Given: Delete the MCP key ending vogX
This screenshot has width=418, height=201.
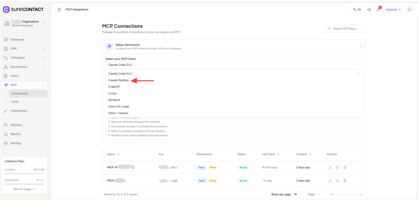Looking at the screenshot, I should 345,181.
